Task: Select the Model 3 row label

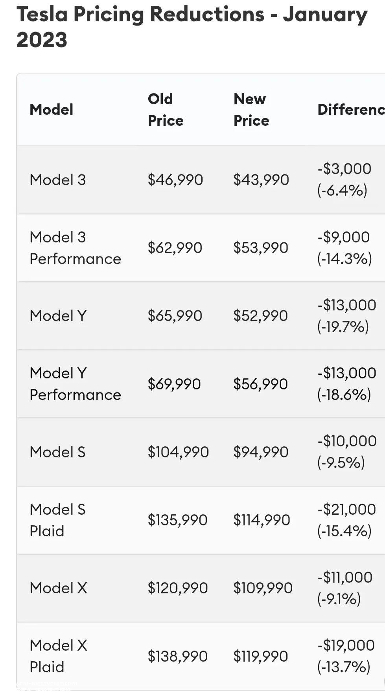Action: tap(58, 180)
